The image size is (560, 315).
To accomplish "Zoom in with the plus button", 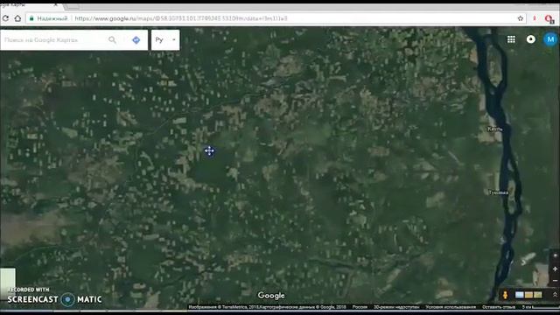I will coord(555,269).
